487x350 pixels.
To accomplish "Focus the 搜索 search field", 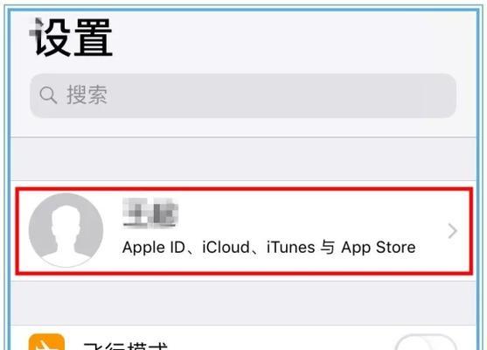I will [x=243, y=95].
